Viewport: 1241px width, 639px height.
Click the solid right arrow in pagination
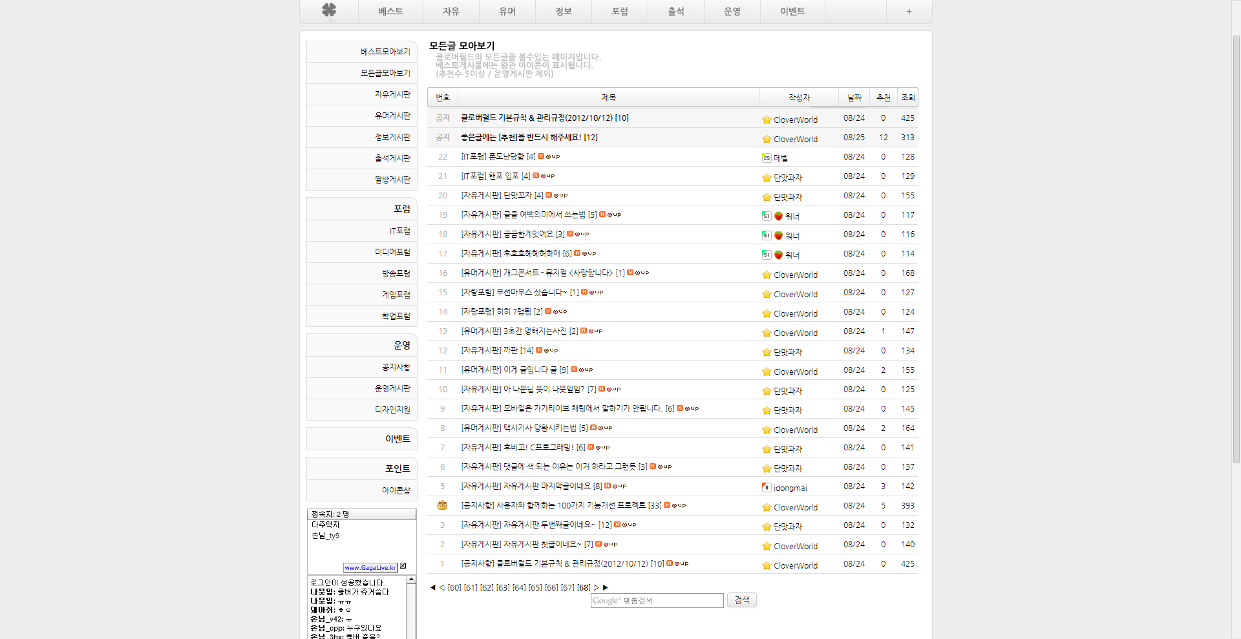(605, 587)
